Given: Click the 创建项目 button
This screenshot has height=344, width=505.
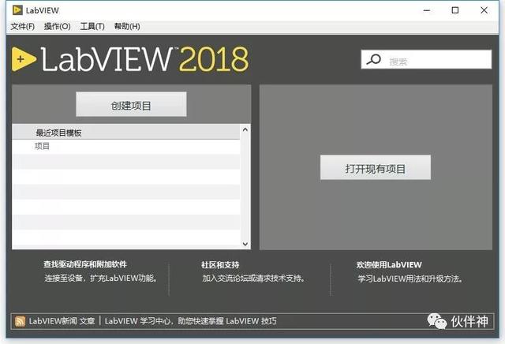Looking at the screenshot, I should 131,104.
